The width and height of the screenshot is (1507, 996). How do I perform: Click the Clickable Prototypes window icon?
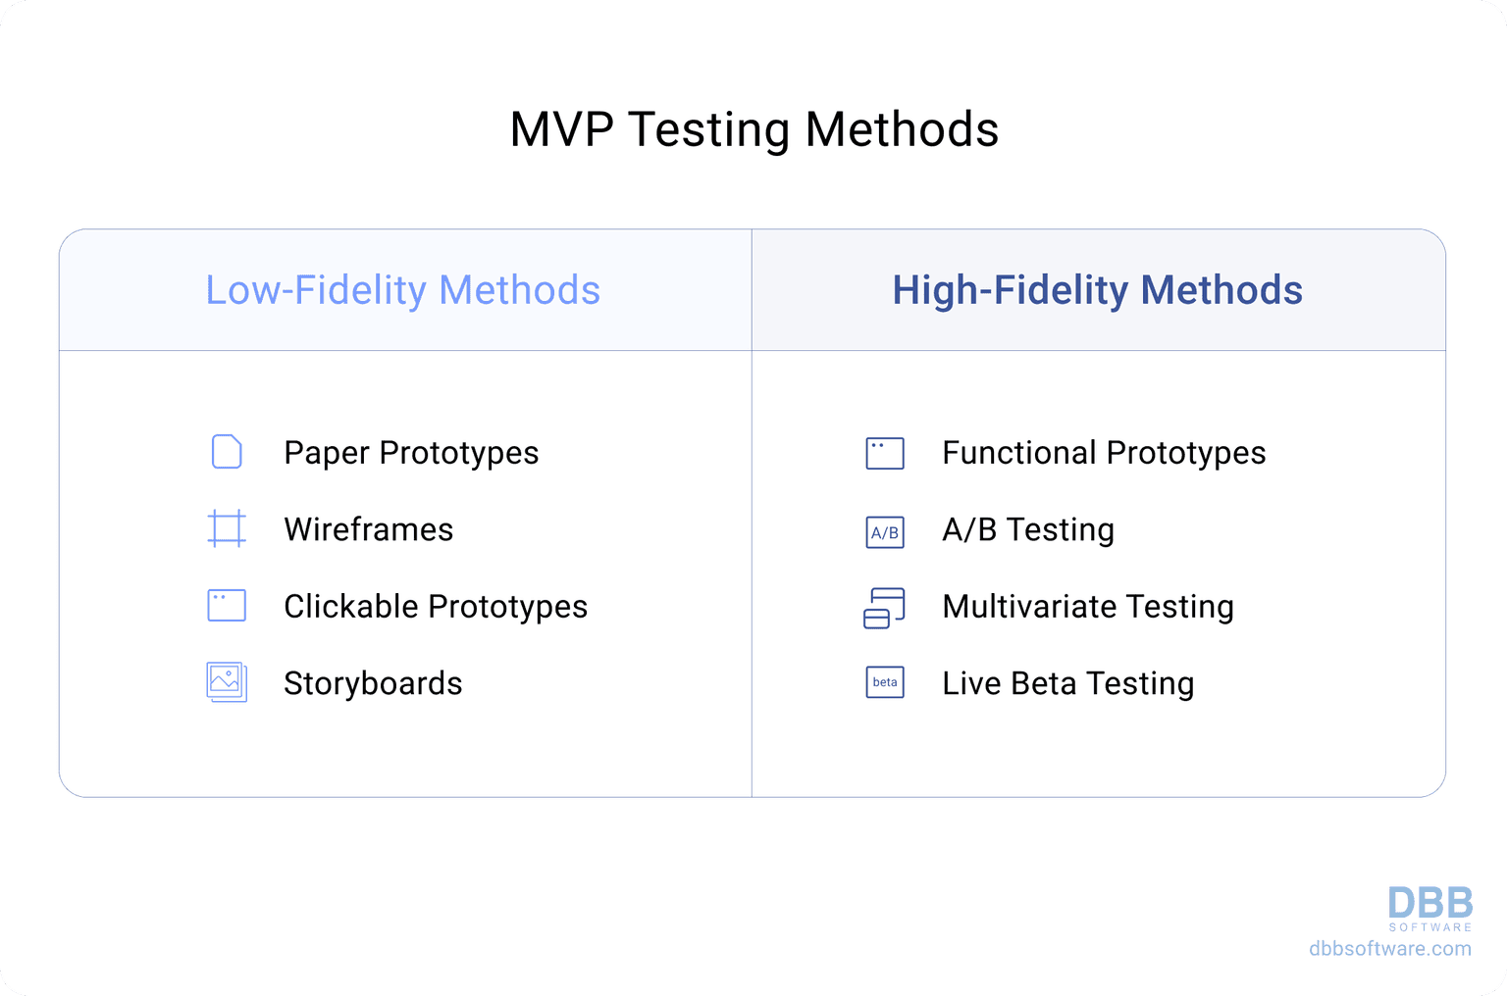[x=227, y=606]
